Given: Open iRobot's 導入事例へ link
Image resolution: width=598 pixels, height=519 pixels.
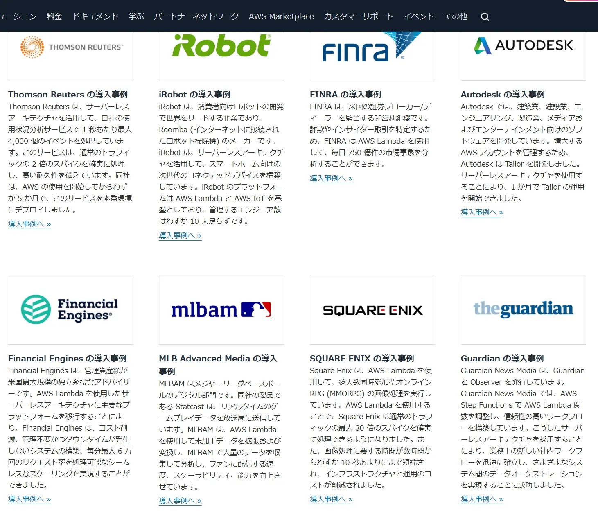Looking at the screenshot, I should pyautogui.click(x=180, y=236).
